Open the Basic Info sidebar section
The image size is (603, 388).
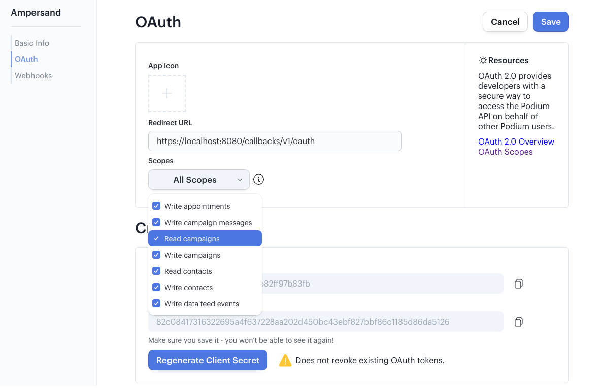pyautogui.click(x=32, y=43)
